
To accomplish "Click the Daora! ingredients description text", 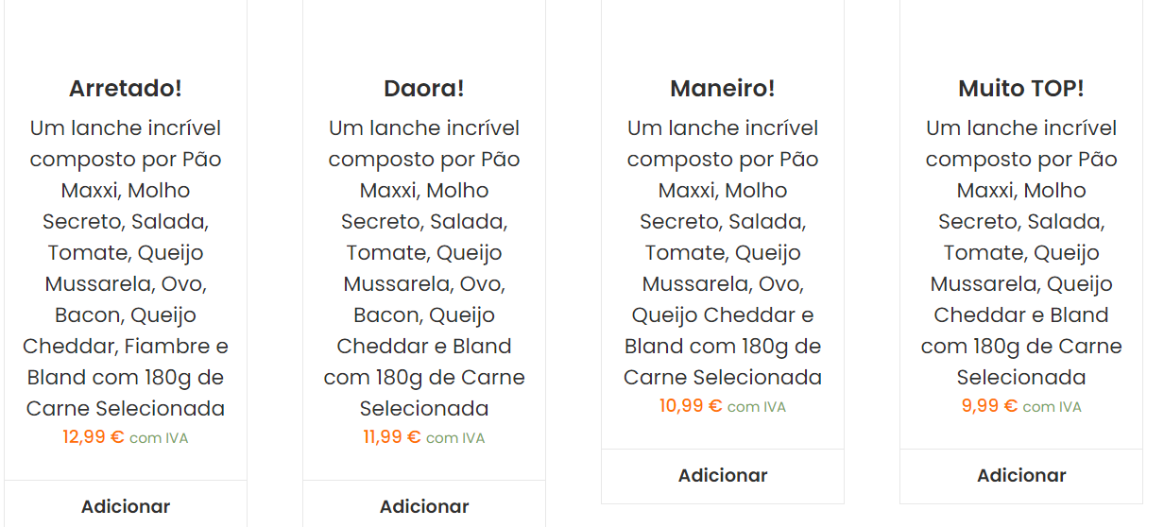I will pyautogui.click(x=424, y=268).
